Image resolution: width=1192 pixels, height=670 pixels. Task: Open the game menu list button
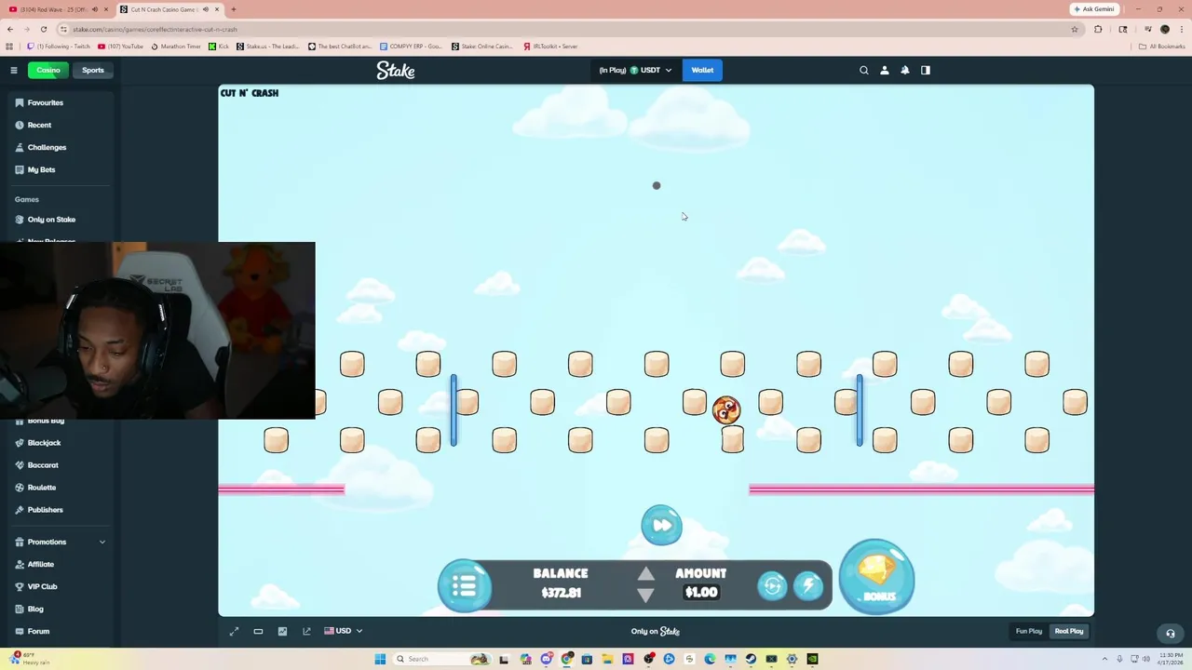pyautogui.click(x=465, y=585)
